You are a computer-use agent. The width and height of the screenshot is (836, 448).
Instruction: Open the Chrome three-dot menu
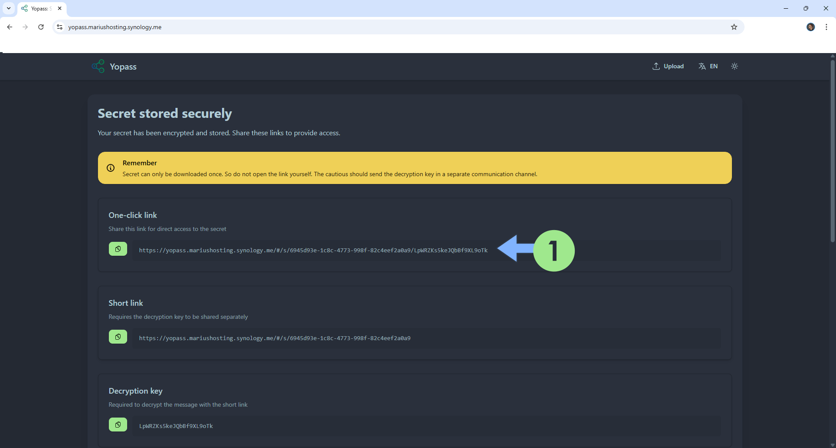[826, 27]
